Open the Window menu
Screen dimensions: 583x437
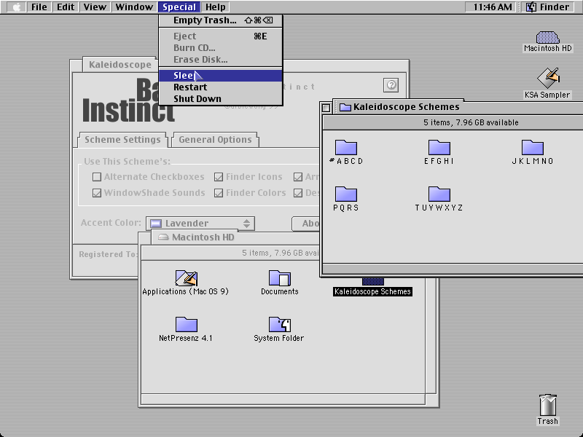click(x=134, y=7)
